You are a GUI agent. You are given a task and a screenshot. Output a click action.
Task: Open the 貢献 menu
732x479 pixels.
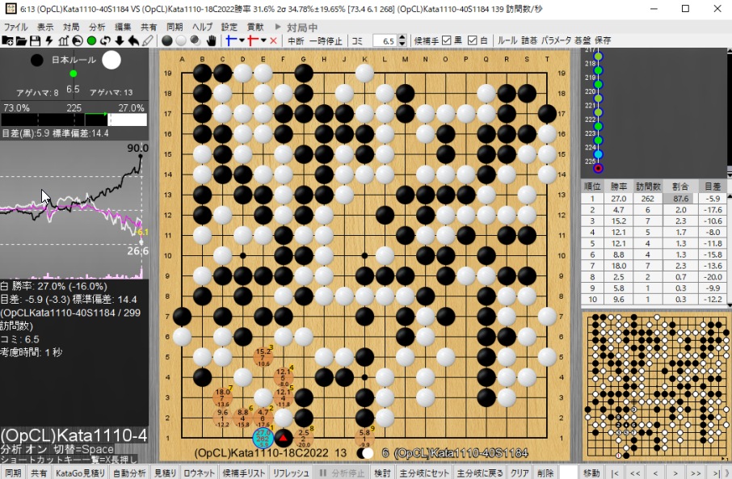click(x=255, y=27)
